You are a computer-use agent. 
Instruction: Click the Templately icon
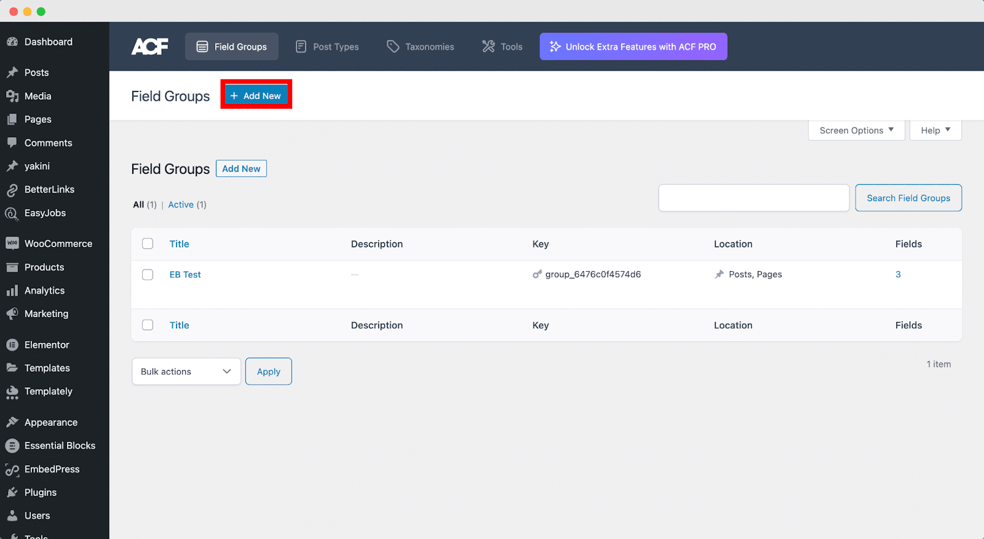point(12,392)
